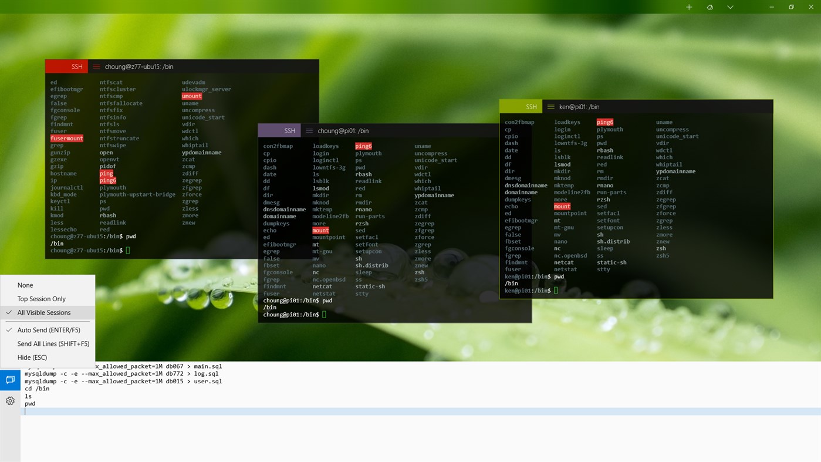
Task: Click 'ulockmgr_server' in z77-ubu15 terminal
Action: pyautogui.click(x=207, y=89)
